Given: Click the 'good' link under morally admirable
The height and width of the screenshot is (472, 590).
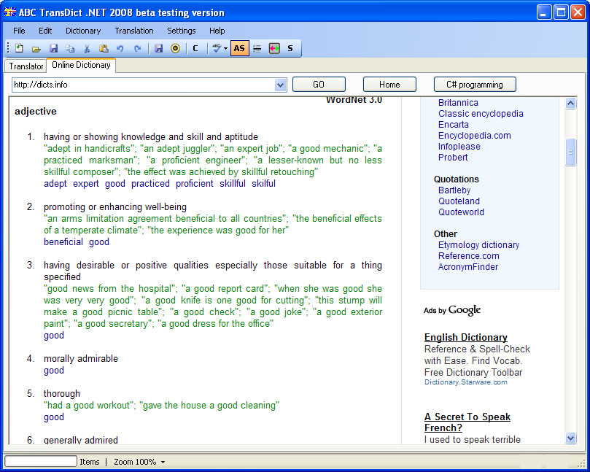Looking at the screenshot, I should click(54, 371).
